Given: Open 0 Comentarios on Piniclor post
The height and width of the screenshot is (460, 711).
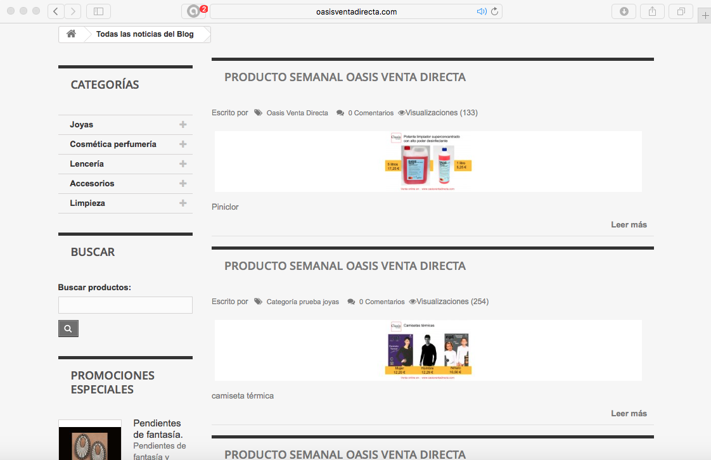Looking at the screenshot, I should (371, 113).
